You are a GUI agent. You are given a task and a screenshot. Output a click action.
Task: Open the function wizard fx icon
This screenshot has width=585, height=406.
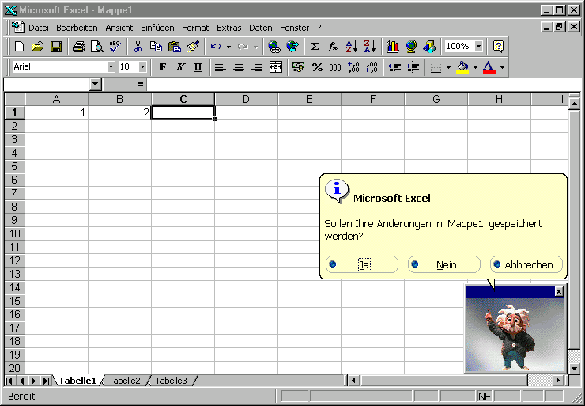coord(333,47)
